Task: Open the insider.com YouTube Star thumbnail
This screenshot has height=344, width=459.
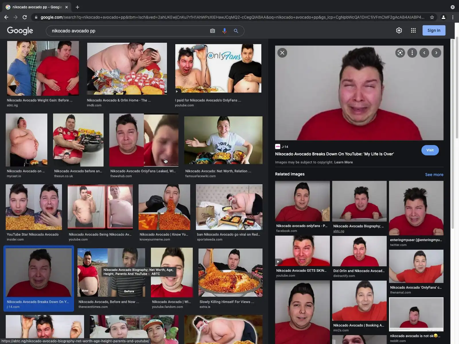Action: coord(34,207)
